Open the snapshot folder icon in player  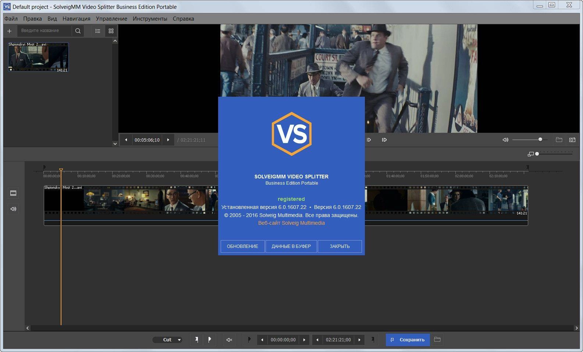pos(559,140)
